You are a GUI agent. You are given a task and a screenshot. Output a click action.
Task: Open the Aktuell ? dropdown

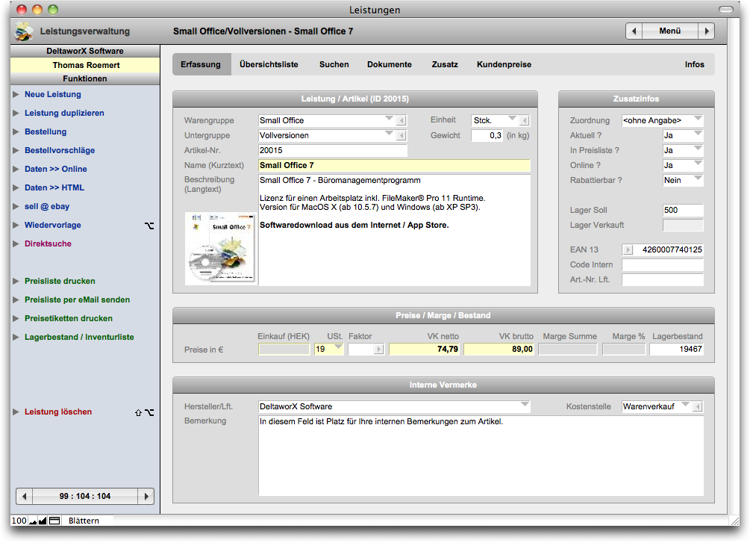(x=683, y=135)
